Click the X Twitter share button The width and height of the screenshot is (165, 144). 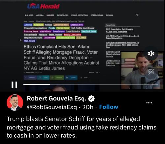[43, 78]
